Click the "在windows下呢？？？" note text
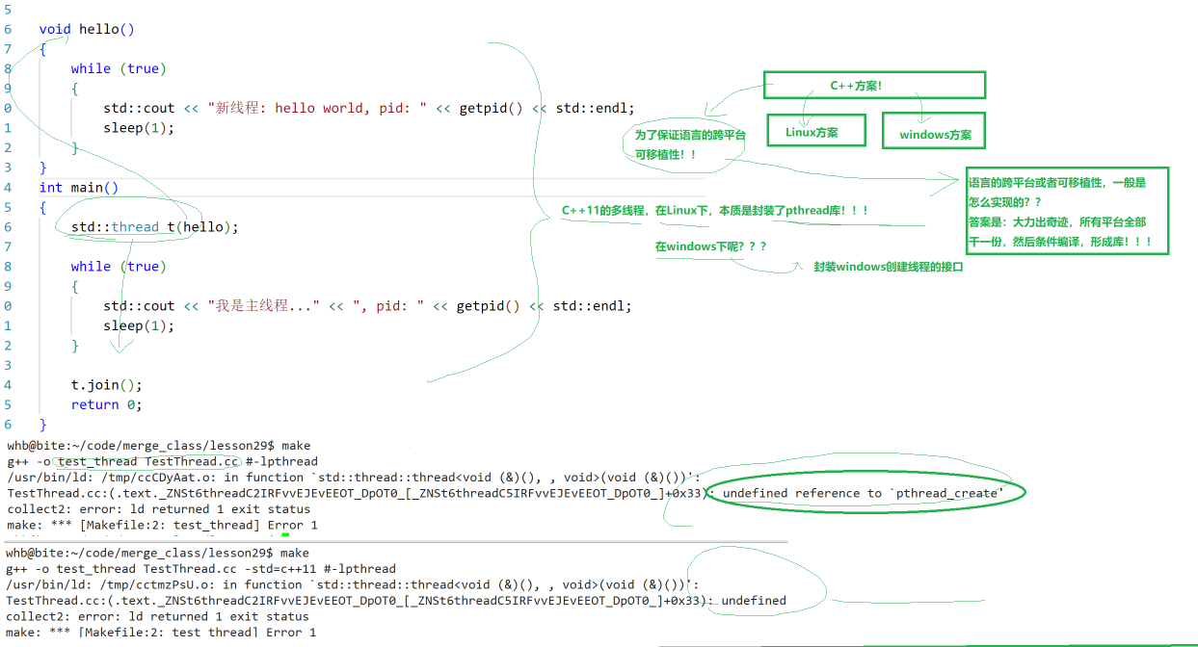Viewport: 1198px width, 647px height. tap(711, 246)
